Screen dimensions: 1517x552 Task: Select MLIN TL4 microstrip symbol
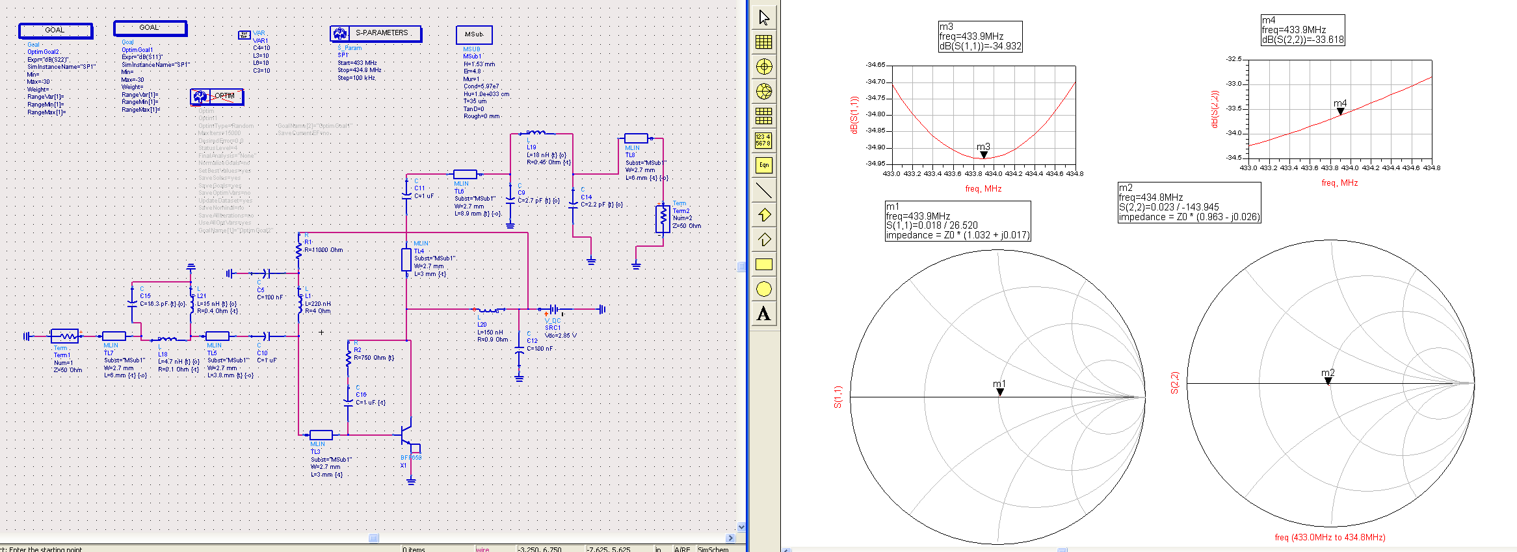[x=406, y=259]
